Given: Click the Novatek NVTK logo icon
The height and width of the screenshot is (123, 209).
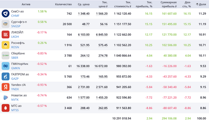Looking at the screenshot, I should click(6, 97).
